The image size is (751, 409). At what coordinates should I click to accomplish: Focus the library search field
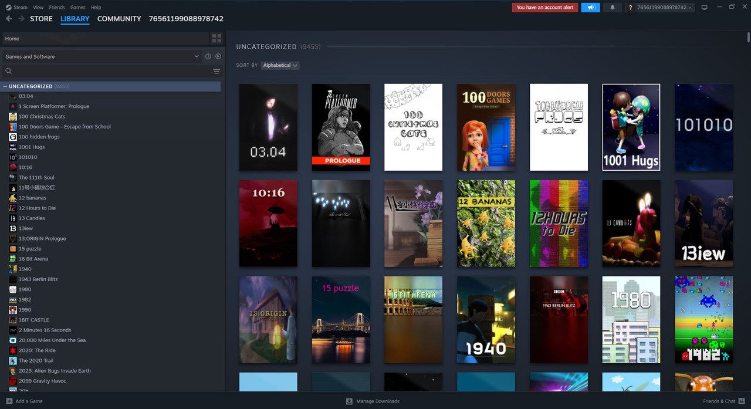(x=106, y=71)
